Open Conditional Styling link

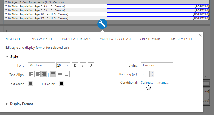(147, 83)
